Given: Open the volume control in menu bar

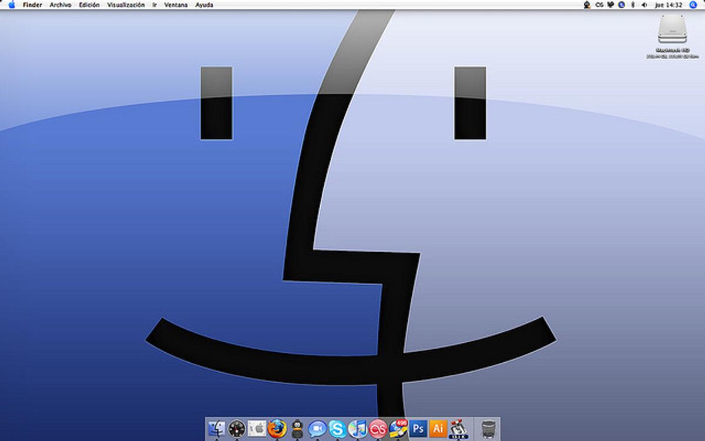Looking at the screenshot, I should (x=644, y=5).
